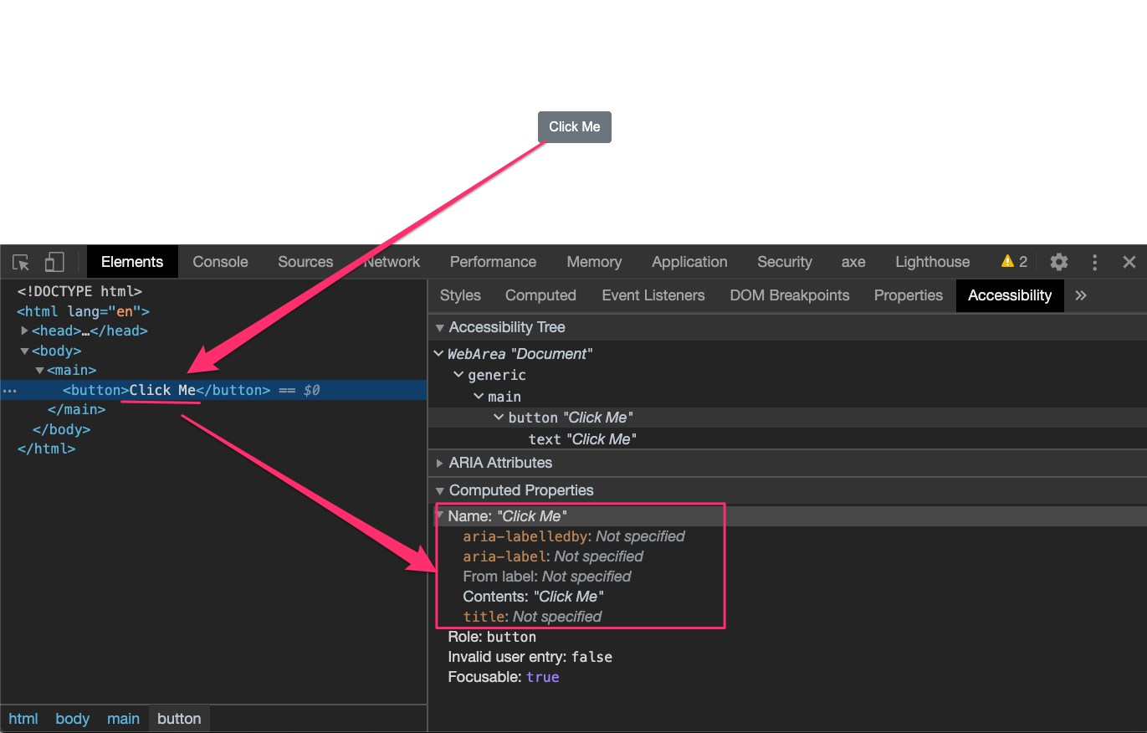1147x733 pixels.
Task: Select the closing html tag line
Action: click(46, 449)
